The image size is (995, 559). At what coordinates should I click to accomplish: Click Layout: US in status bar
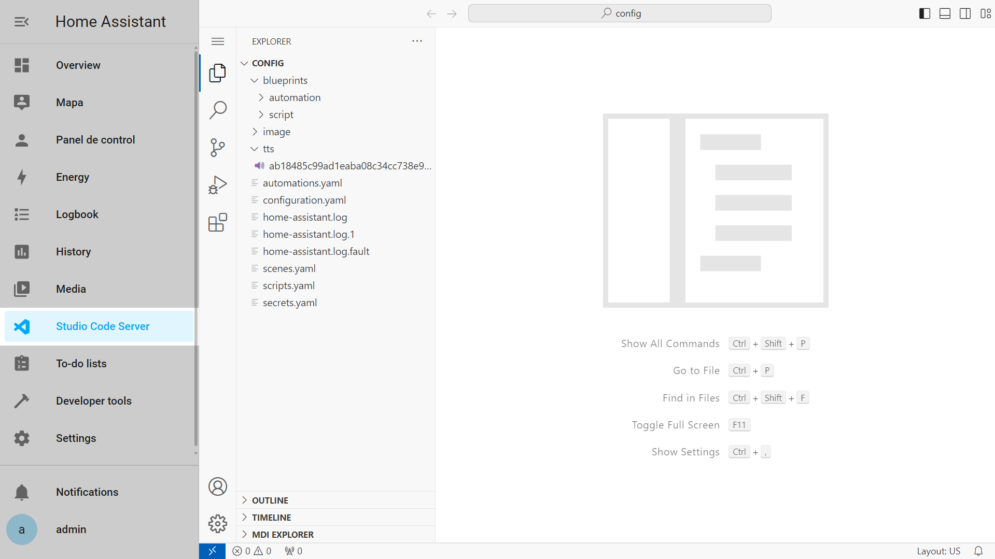[x=938, y=551]
